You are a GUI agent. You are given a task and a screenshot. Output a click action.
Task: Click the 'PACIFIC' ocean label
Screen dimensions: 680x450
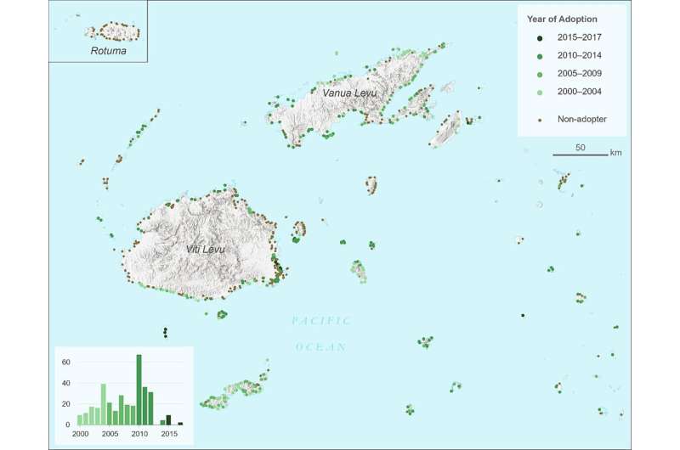[x=320, y=321]
